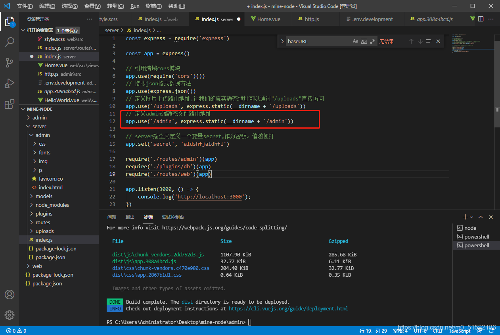Open the Search view in activity bar
Image resolution: width=500 pixels, height=335 pixels.
10,42
